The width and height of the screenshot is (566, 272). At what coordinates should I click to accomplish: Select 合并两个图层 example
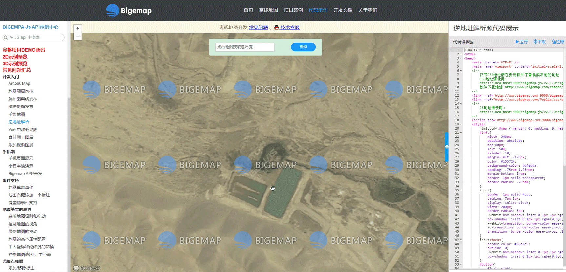click(x=21, y=137)
